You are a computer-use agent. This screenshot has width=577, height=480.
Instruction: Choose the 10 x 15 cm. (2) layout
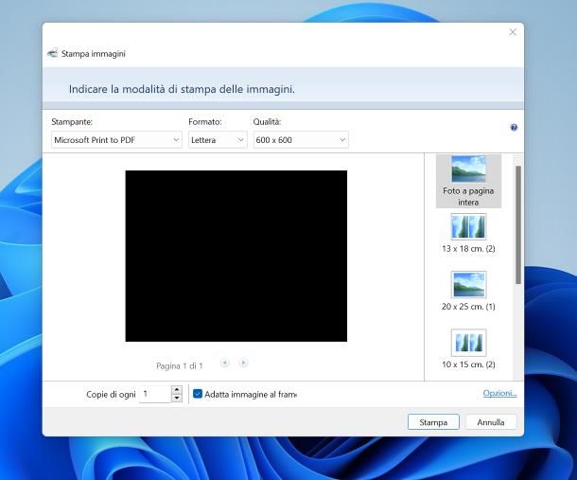click(x=468, y=349)
